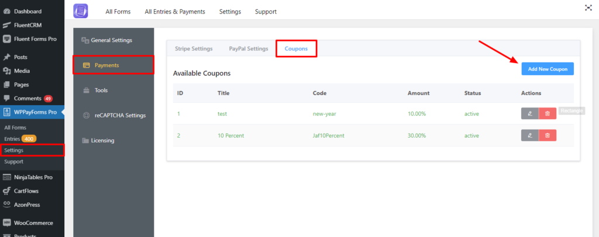Select the Coupons tab
This screenshot has height=237, width=599.
[x=296, y=48]
